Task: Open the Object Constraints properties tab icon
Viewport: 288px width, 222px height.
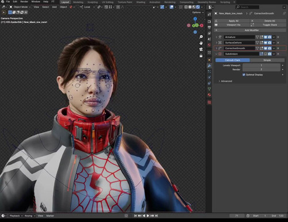Action: (209, 83)
